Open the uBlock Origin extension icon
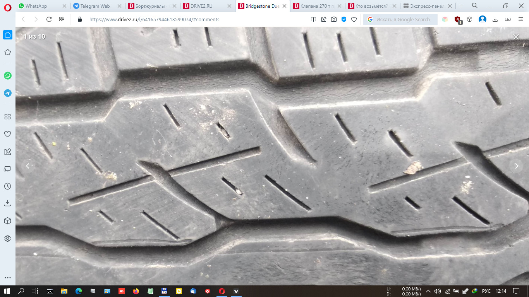 coord(457,19)
